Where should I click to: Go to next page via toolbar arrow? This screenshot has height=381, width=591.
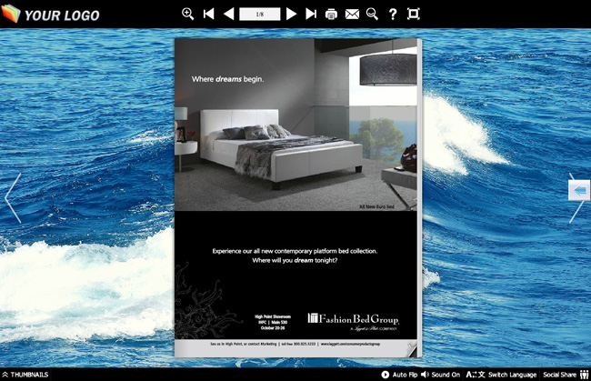(x=291, y=15)
